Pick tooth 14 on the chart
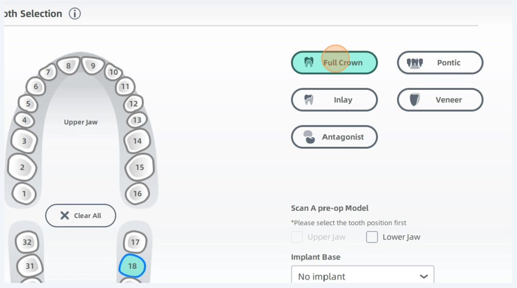This screenshot has width=517, height=288. 137,141
